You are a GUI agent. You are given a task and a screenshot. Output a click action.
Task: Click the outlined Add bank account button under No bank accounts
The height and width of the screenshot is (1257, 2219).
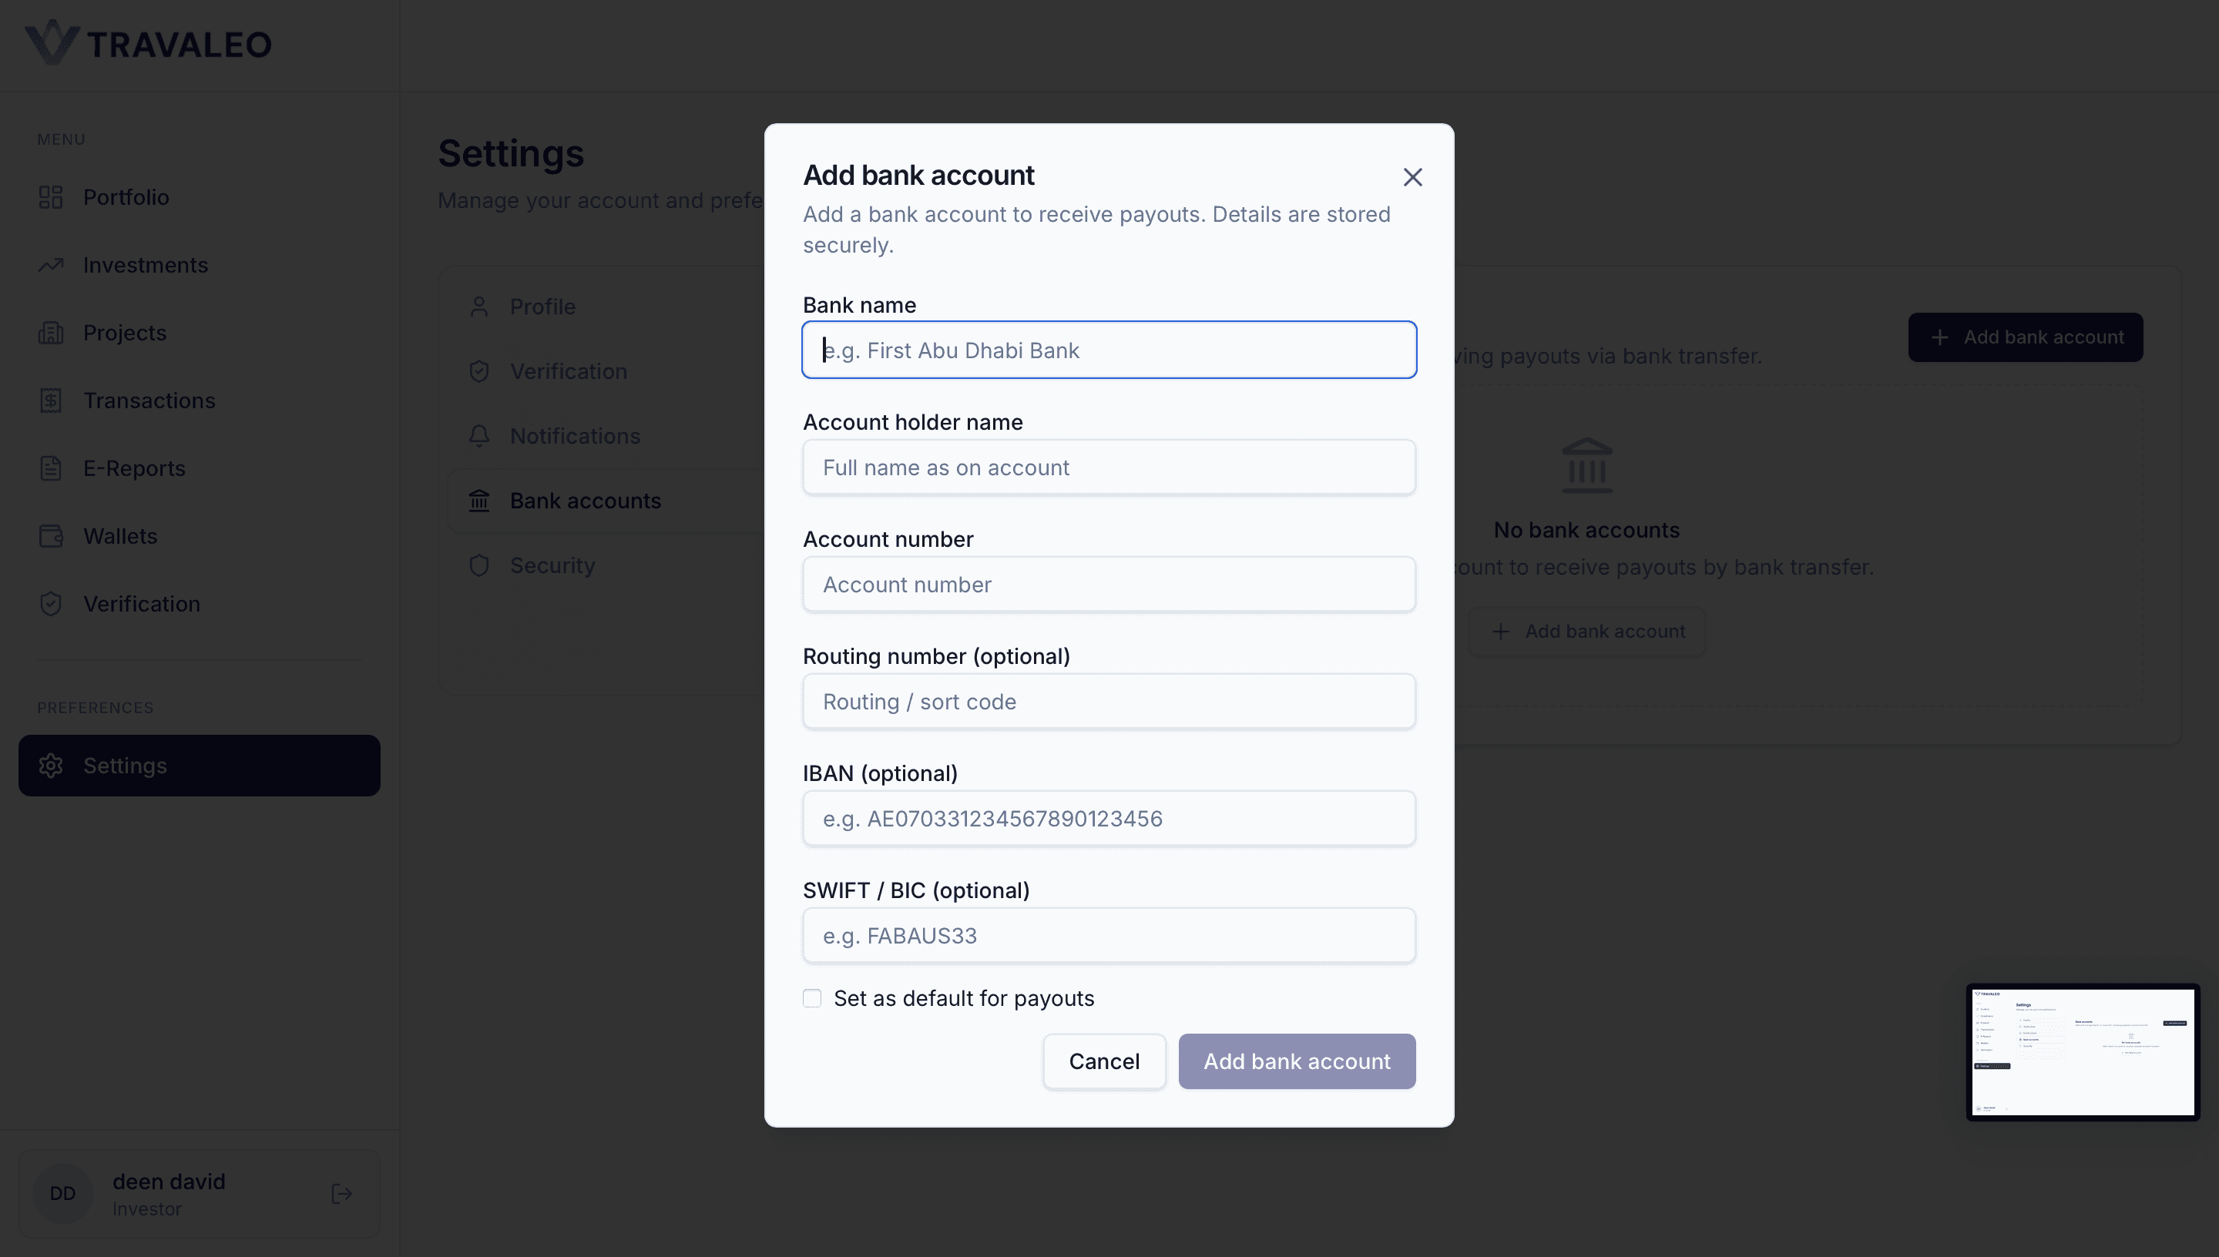coord(1587,631)
